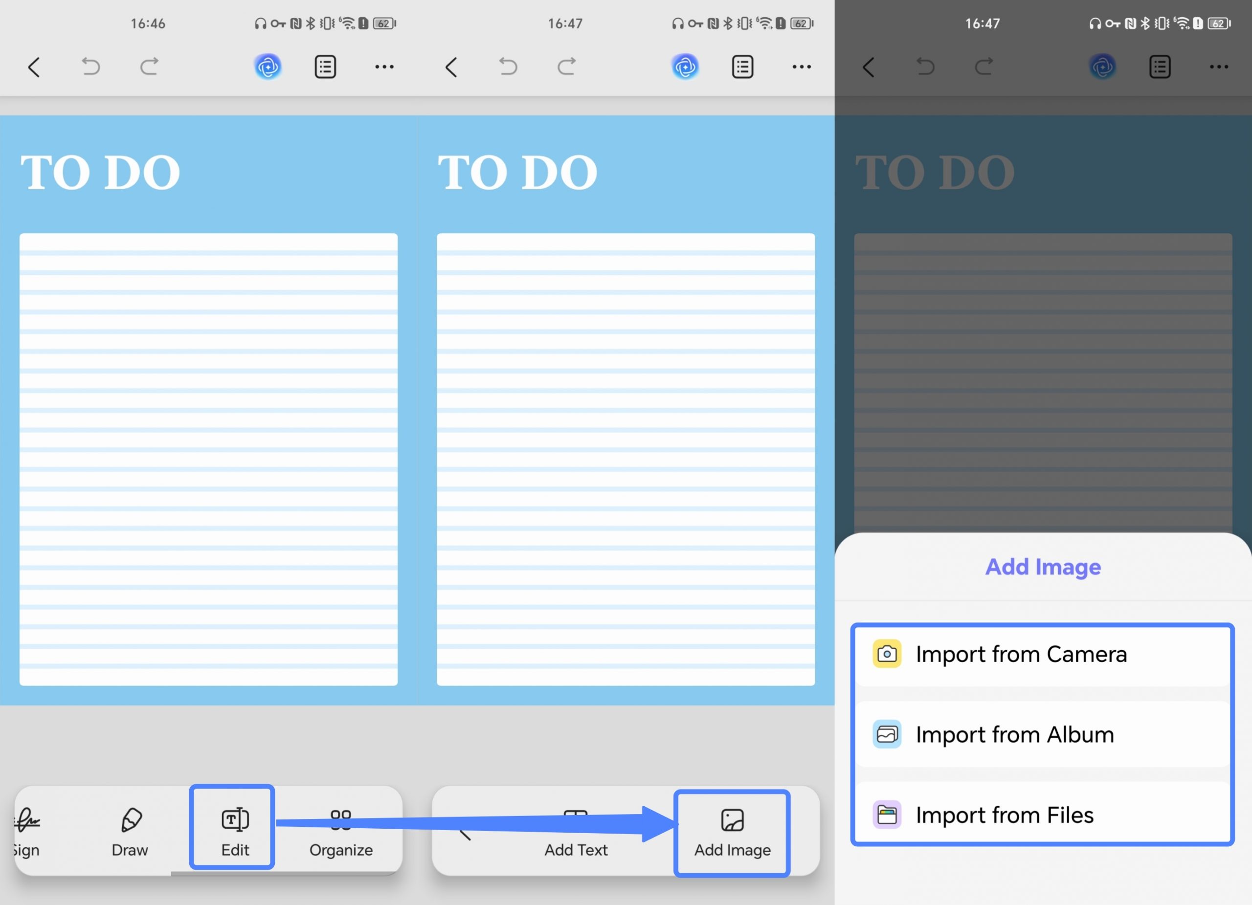Tap the dimmed AI assistant icon in right screenshot
1252x905 pixels.
[x=1102, y=67]
